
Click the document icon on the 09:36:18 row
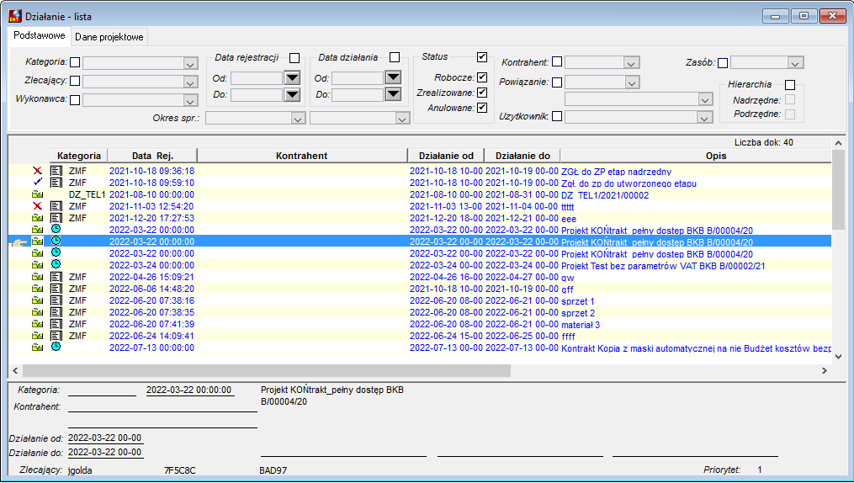(x=56, y=171)
